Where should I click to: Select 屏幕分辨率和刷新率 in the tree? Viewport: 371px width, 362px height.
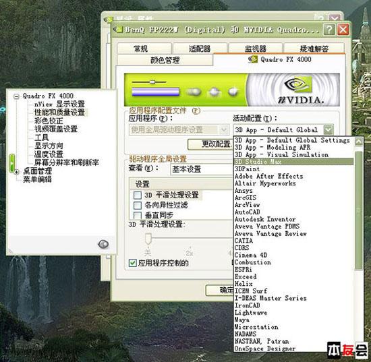(x=67, y=162)
